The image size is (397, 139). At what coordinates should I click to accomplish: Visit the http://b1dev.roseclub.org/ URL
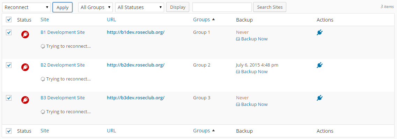136,32
